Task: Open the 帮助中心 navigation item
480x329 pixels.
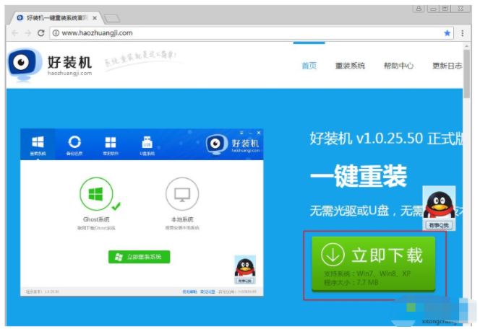Action: pos(398,66)
